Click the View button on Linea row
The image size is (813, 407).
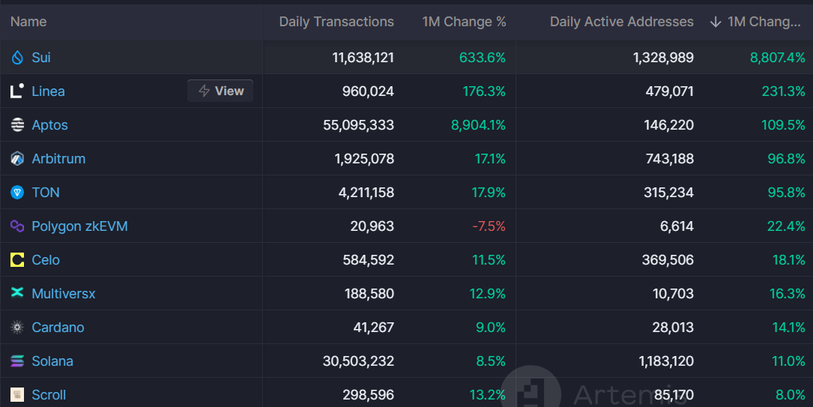(220, 91)
